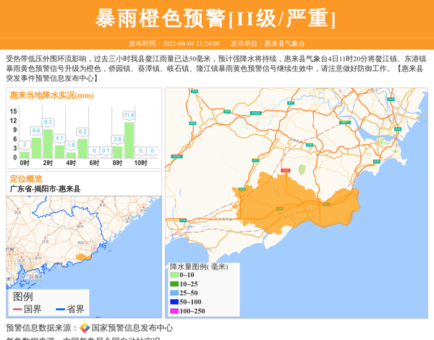Viewport: 434px width, 340px height.
Task: Select the 9.3 rainfall bar in chart
Action: pos(48,143)
